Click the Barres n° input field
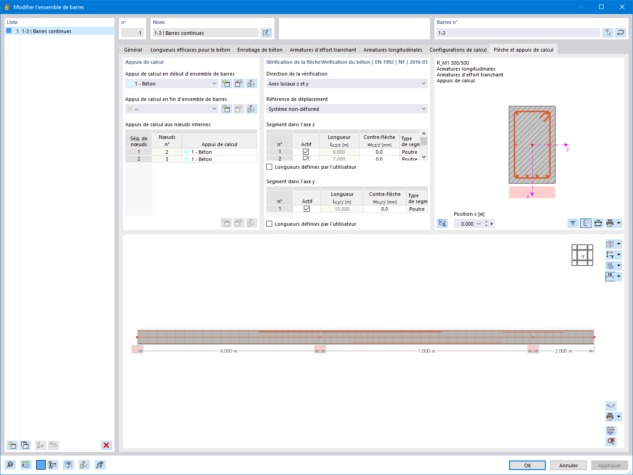This screenshot has height=475, width=633. (x=518, y=33)
